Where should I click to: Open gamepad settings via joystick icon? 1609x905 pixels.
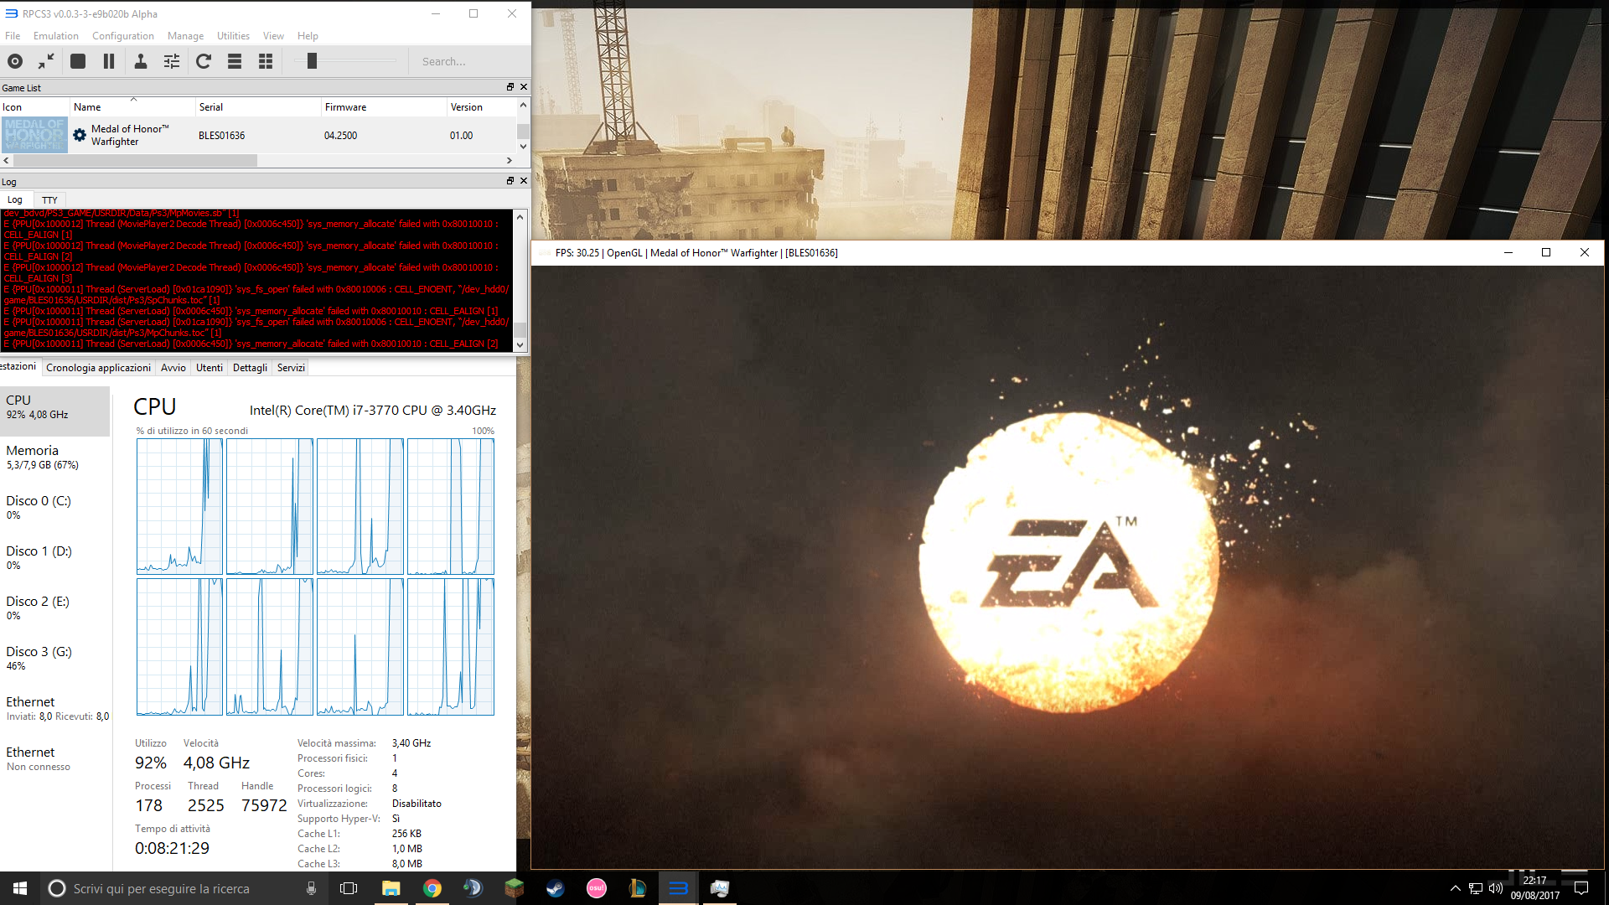141,61
